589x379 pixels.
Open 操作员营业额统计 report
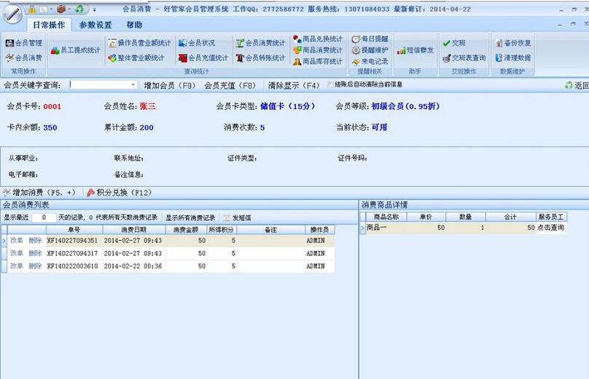(139, 43)
